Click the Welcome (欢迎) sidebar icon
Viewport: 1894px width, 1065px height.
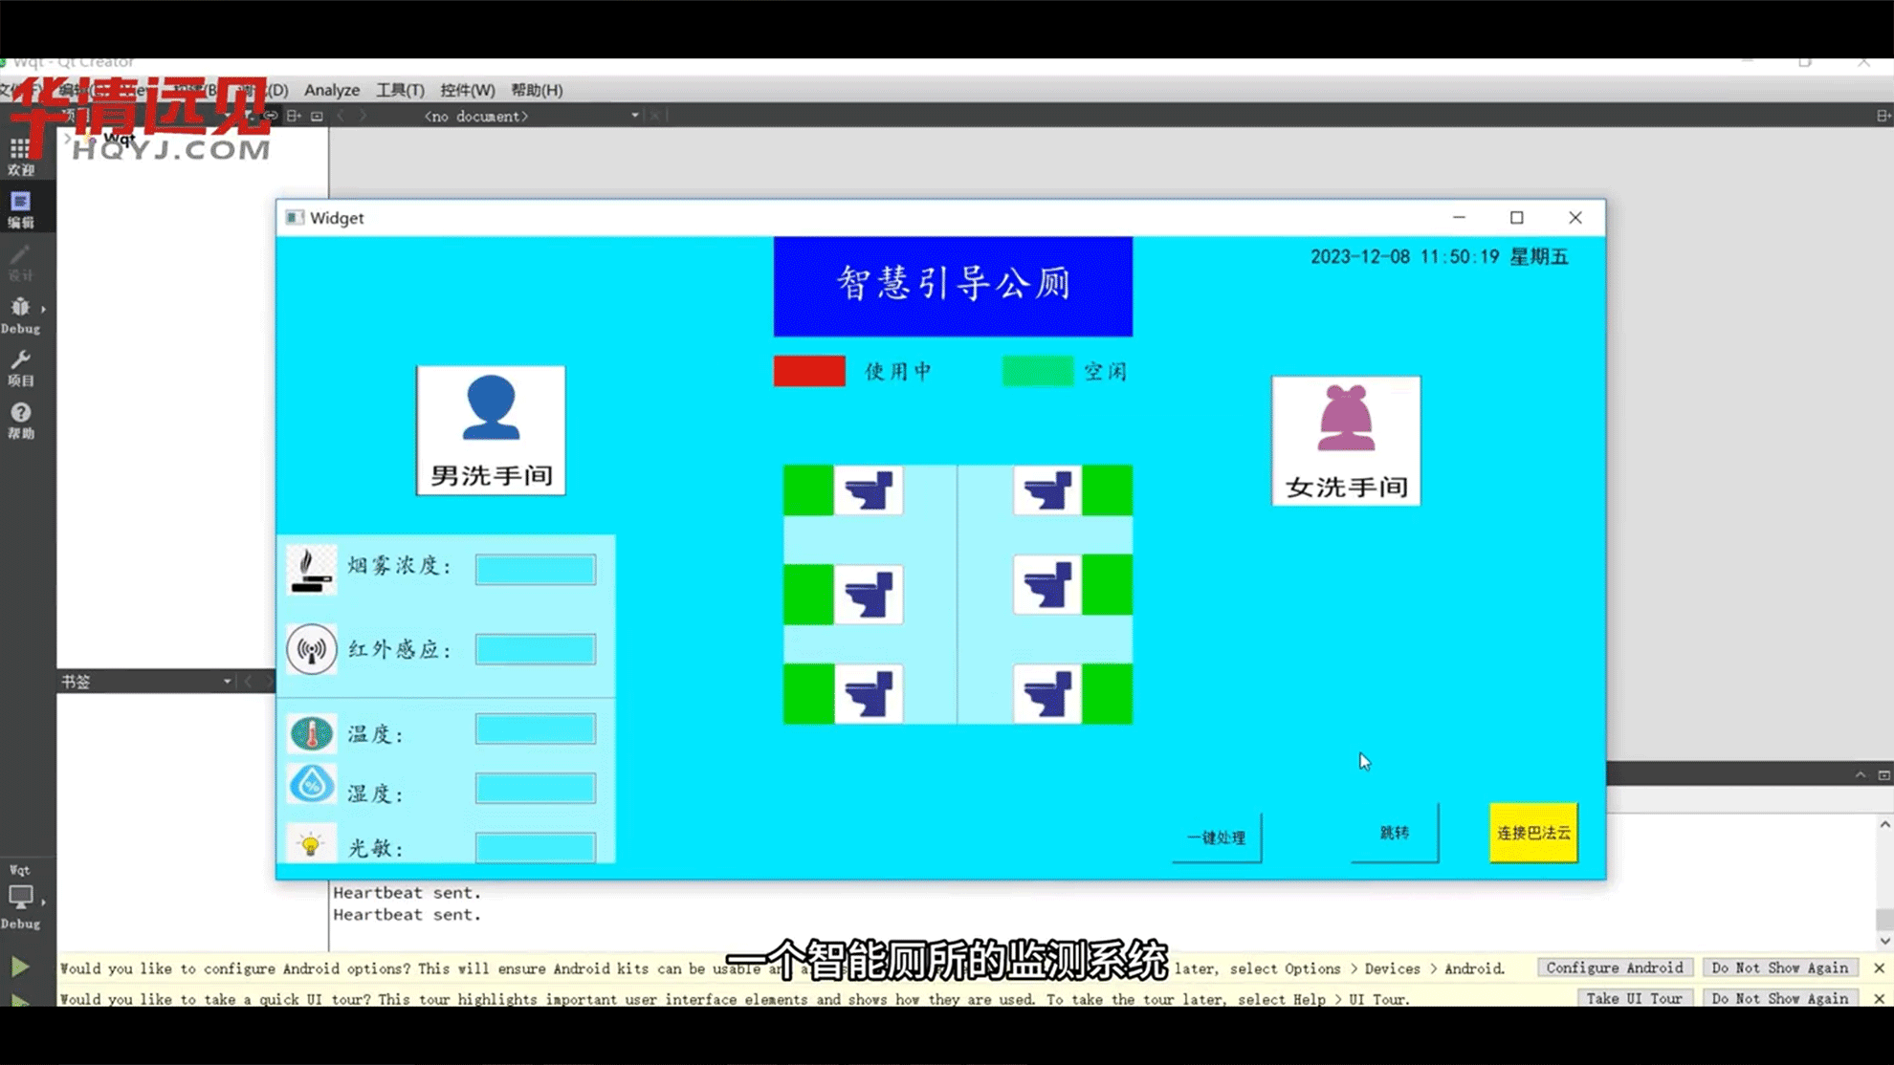[21, 156]
